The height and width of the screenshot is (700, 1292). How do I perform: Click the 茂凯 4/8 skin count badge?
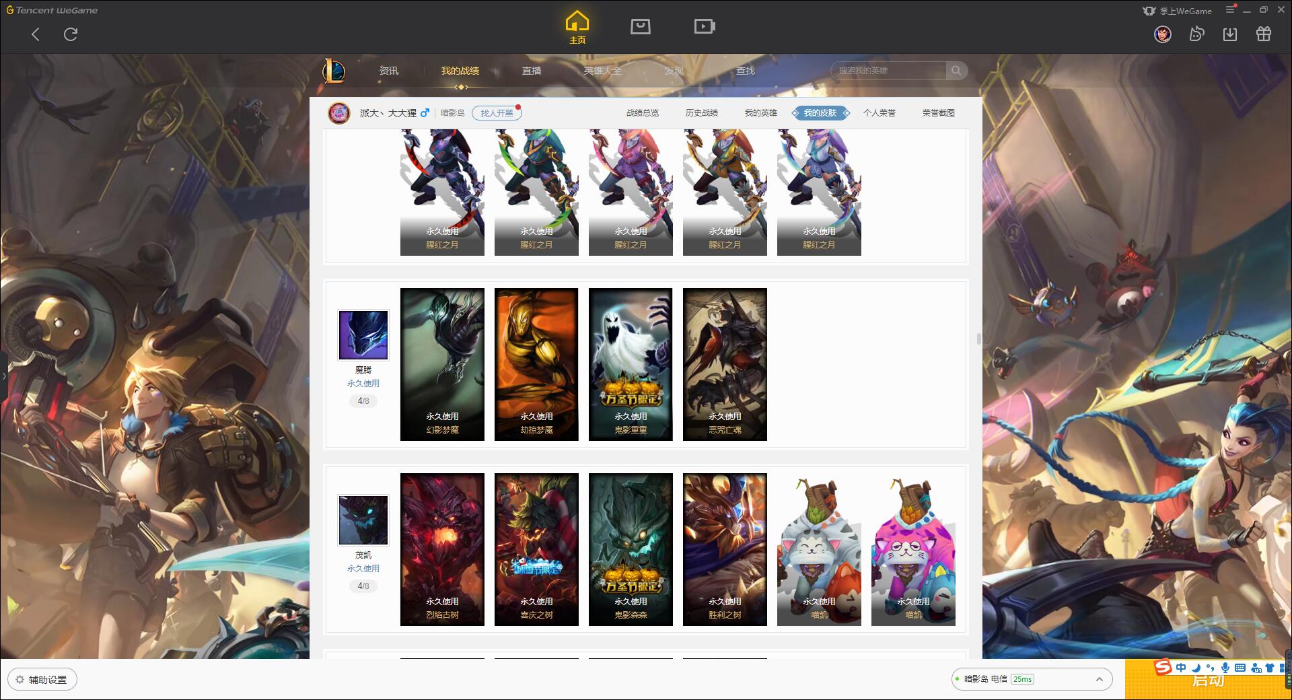[x=363, y=586]
